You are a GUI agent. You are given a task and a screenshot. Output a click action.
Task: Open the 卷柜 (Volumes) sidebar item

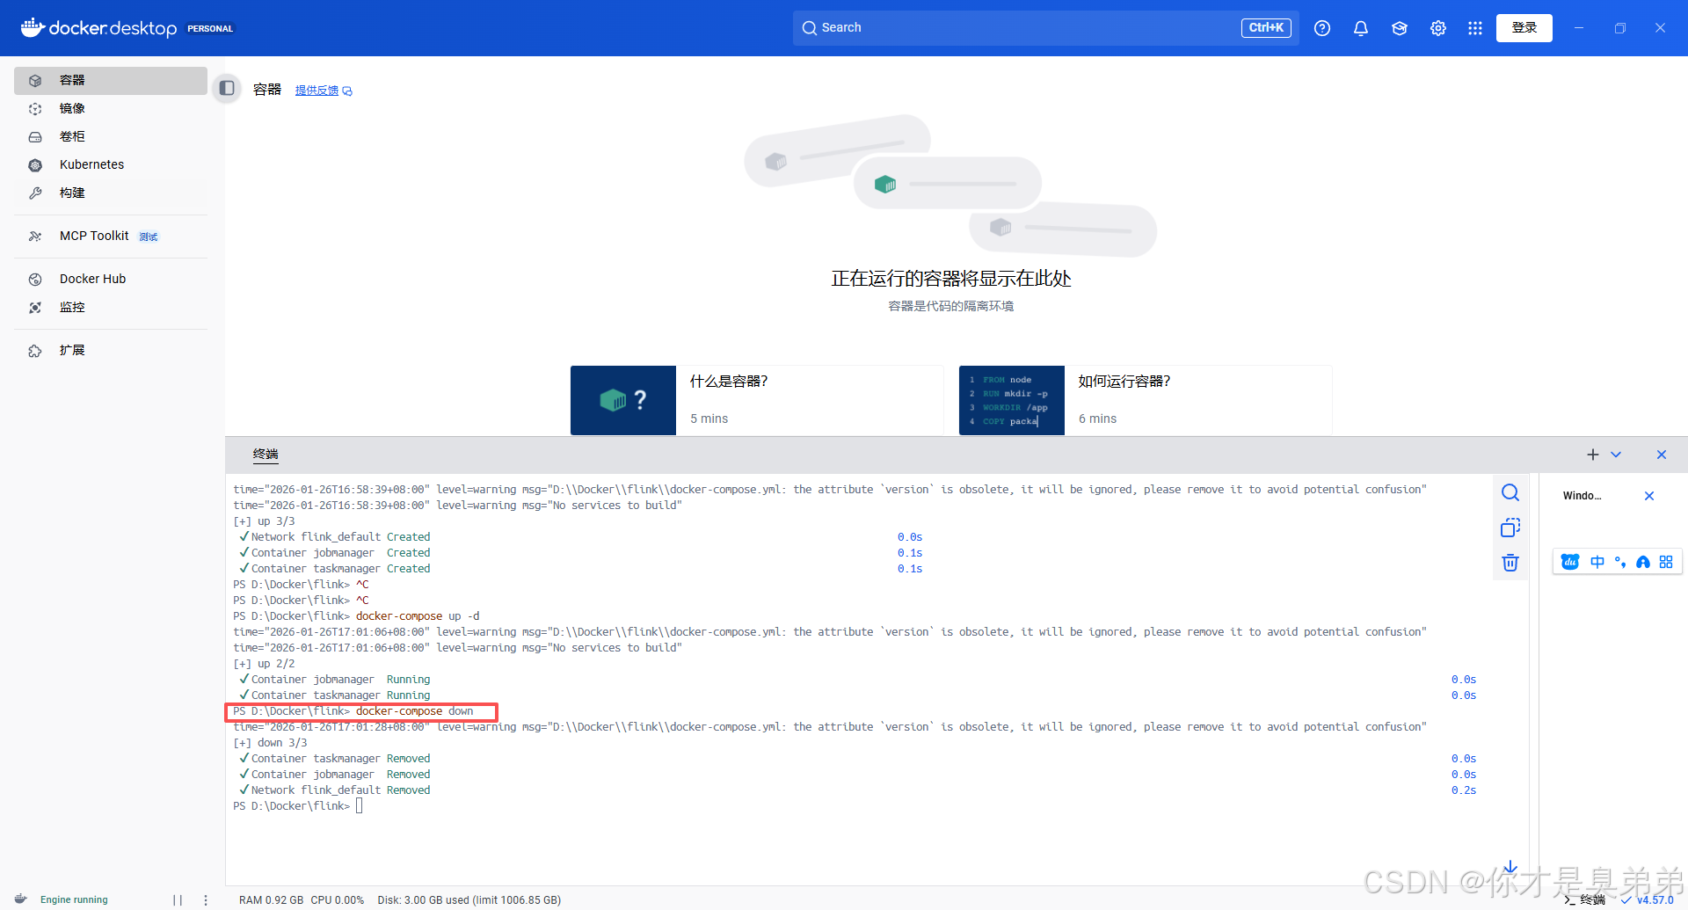[111, 136]
